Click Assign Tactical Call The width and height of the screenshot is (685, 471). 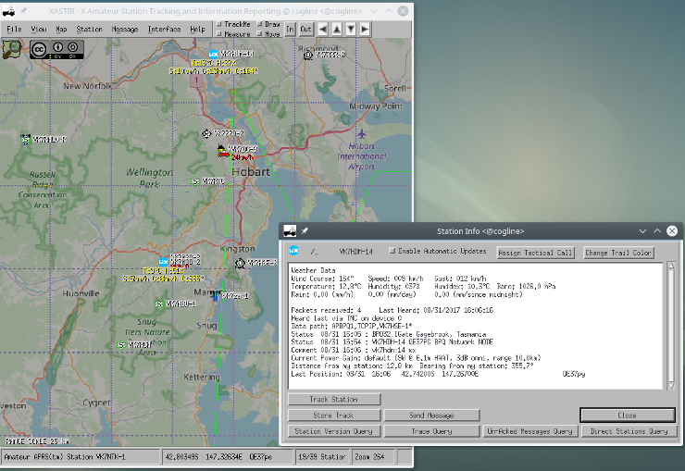[536, 253]
